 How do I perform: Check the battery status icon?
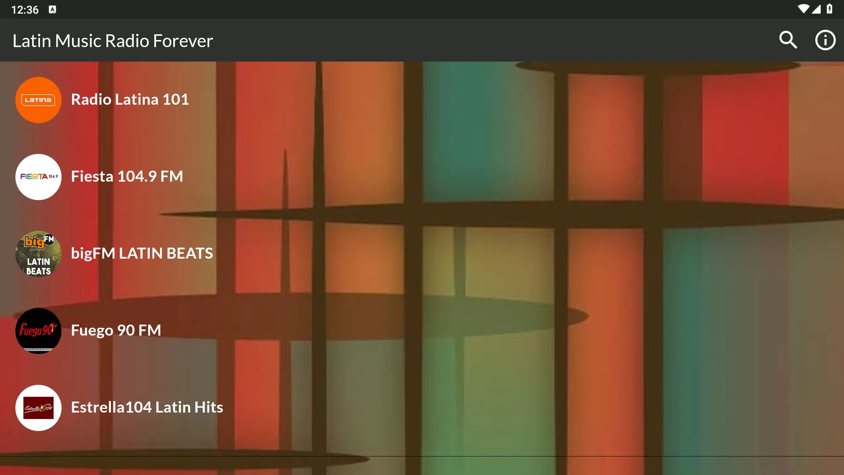pyautogui.click(x=829, y=9)
